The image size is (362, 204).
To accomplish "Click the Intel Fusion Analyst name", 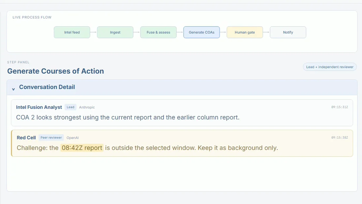I will 39,107.
